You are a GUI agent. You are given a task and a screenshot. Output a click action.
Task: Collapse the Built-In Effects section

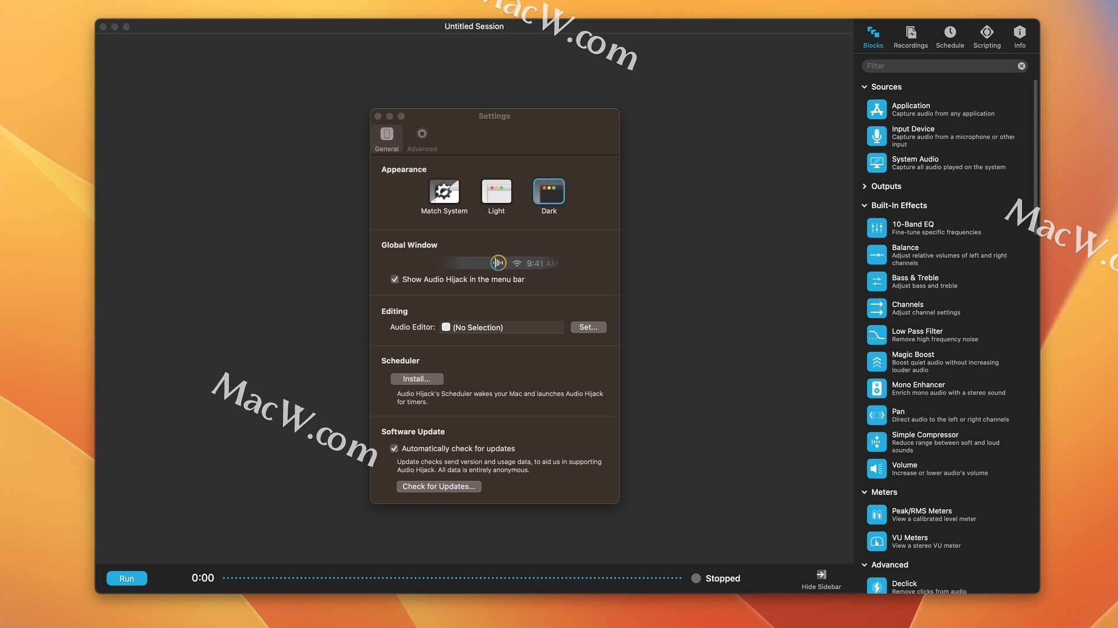coord(864,206)
